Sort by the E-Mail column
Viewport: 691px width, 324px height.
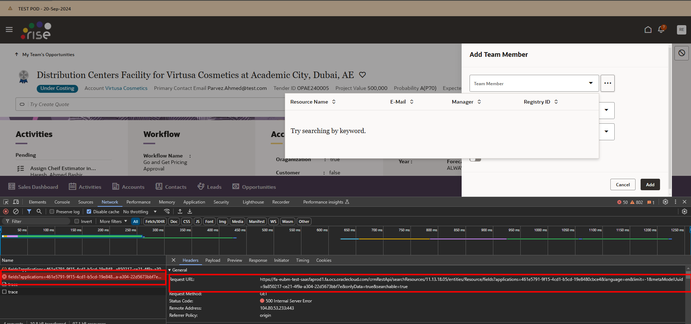point(402,102)
